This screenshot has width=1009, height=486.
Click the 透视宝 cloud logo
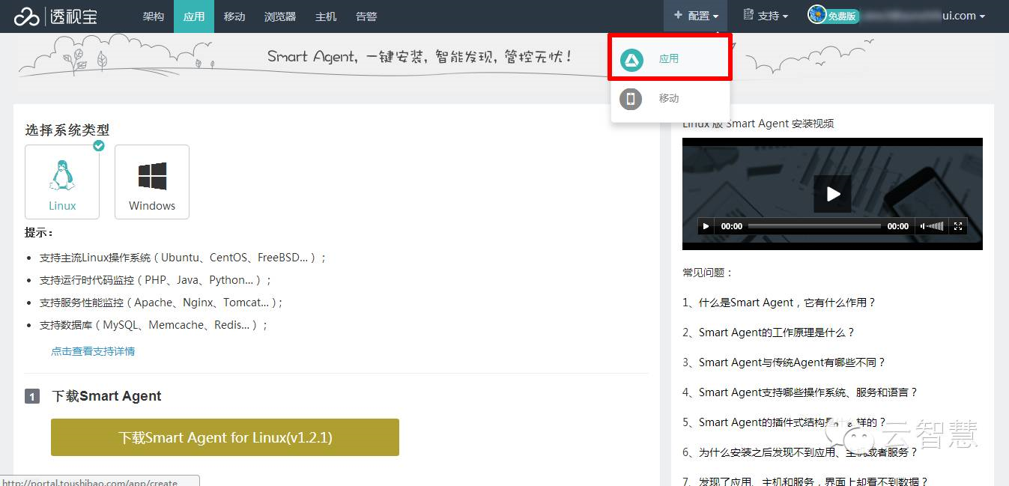coord(56,16)
